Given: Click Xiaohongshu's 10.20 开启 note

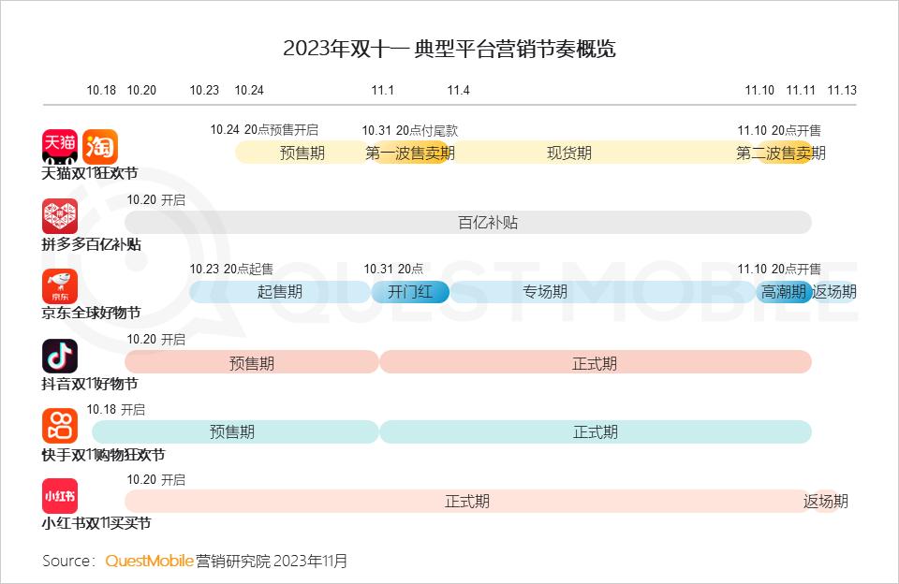Looking at the screenshot, I should click(156, 479).
